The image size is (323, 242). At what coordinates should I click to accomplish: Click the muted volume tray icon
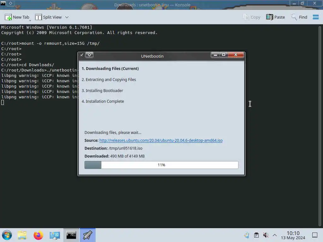(x=266, y=235)
